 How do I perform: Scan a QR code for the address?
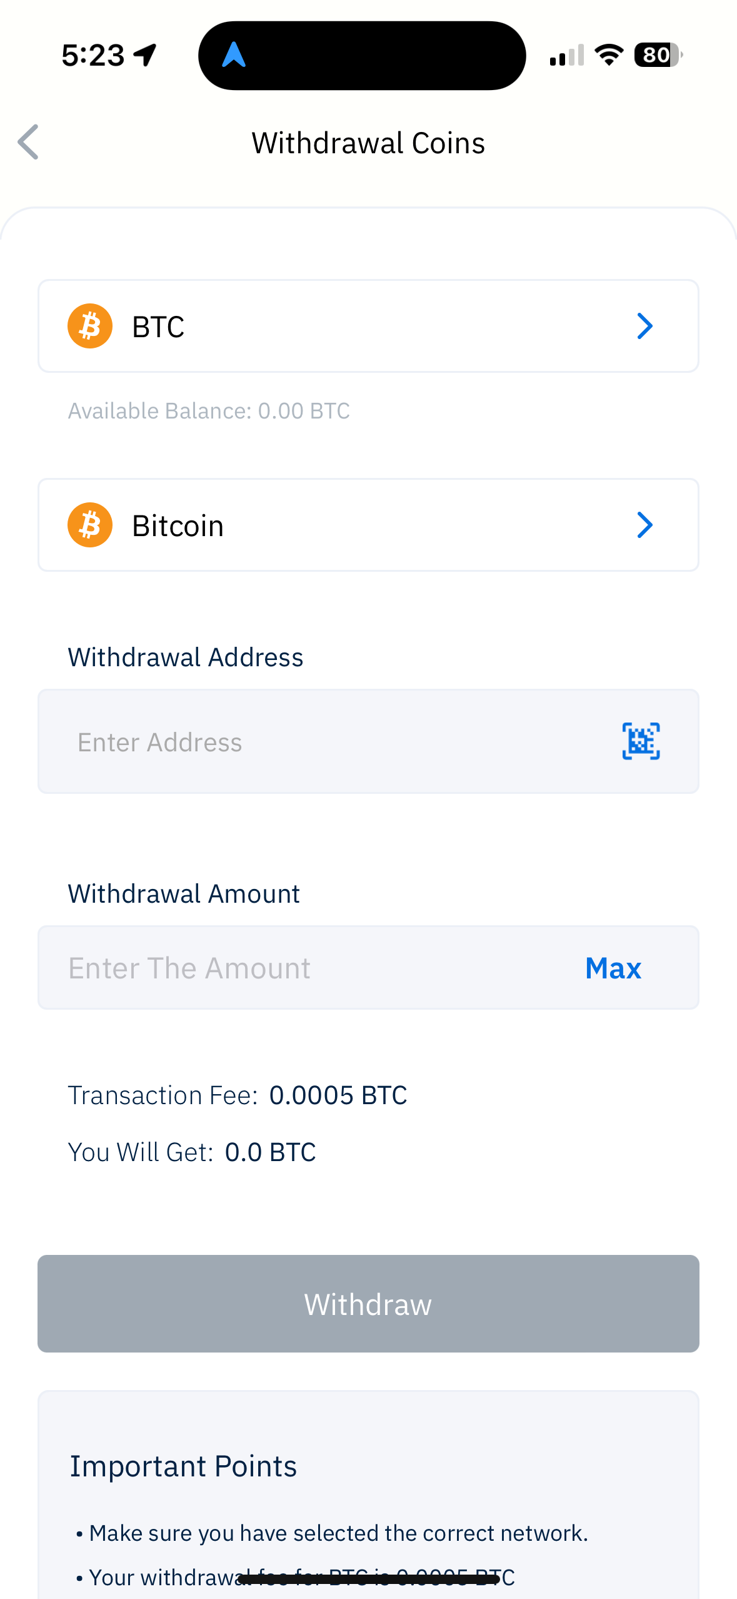[641, 741]
